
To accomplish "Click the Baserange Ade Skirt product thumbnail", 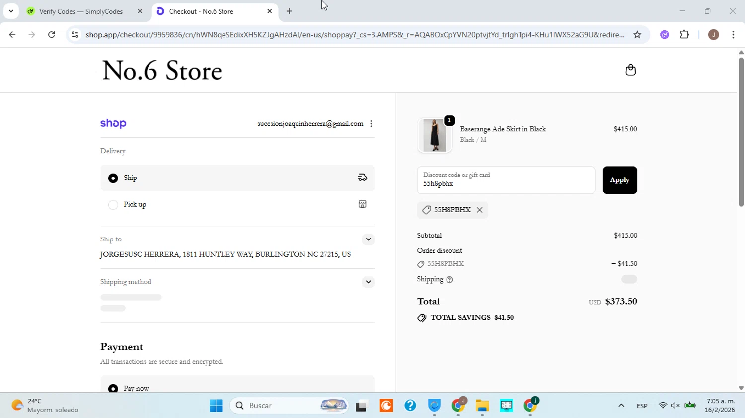I will point(435,135).
